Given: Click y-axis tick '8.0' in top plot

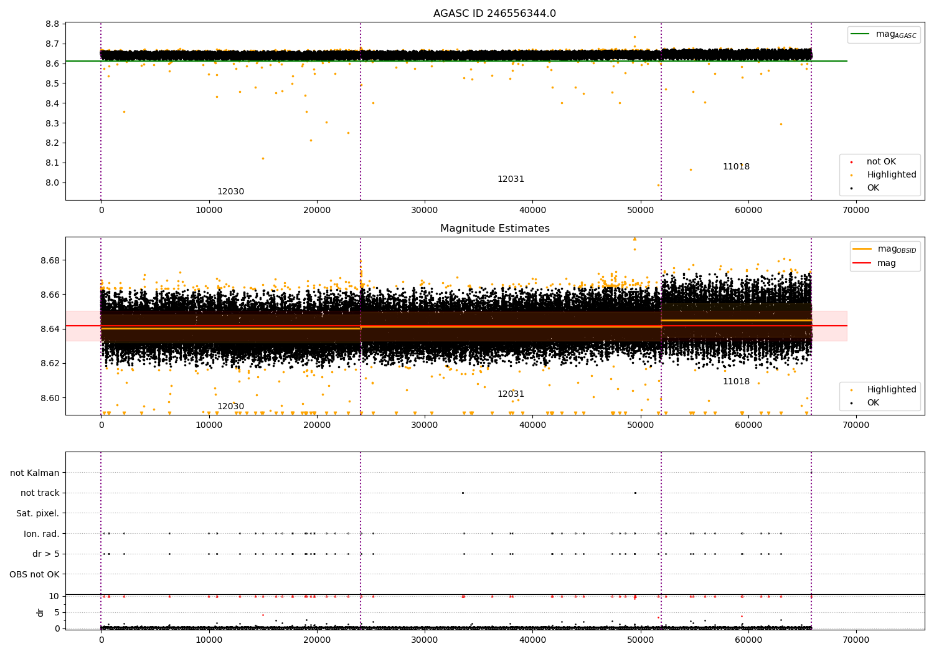Looking at the screenshot, I should (53, 183).
